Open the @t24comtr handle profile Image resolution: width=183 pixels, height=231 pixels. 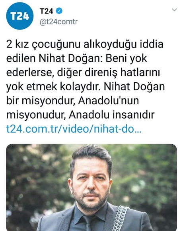(x=58, y=22)
